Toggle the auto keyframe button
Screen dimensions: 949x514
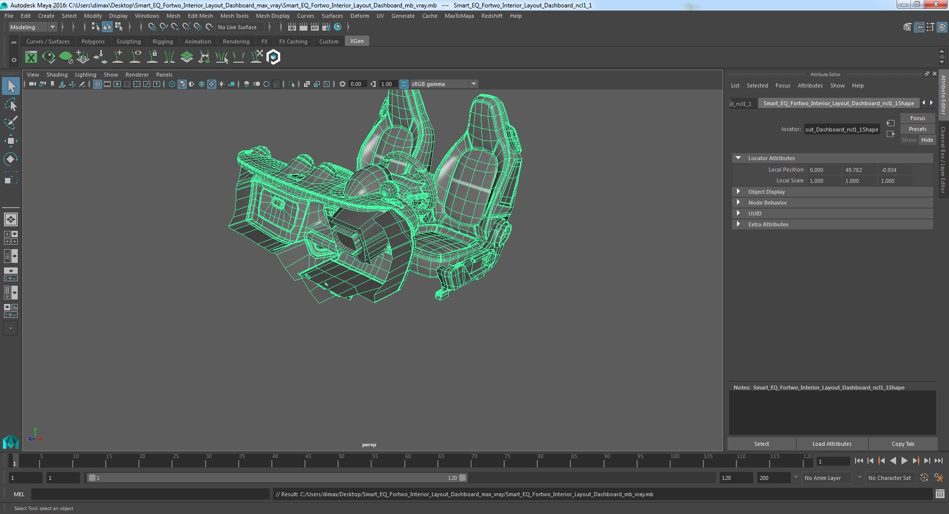924,478
